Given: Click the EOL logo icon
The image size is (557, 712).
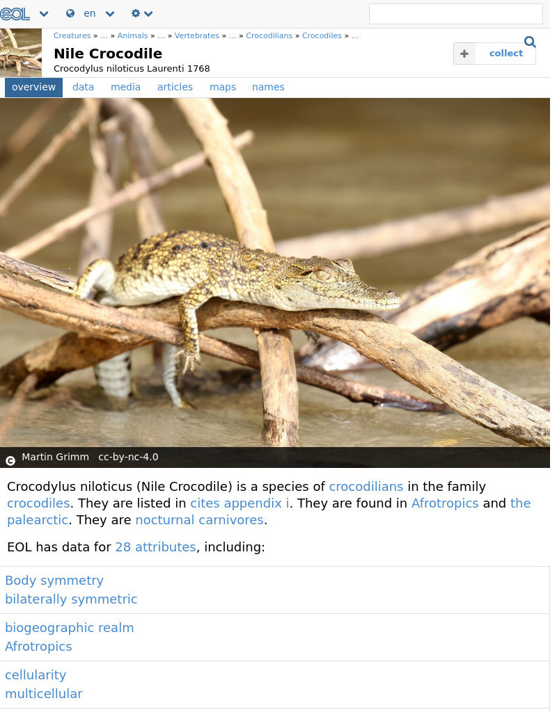Looking at the screenshot, I should pyautogui.click(x=15, y=13).
